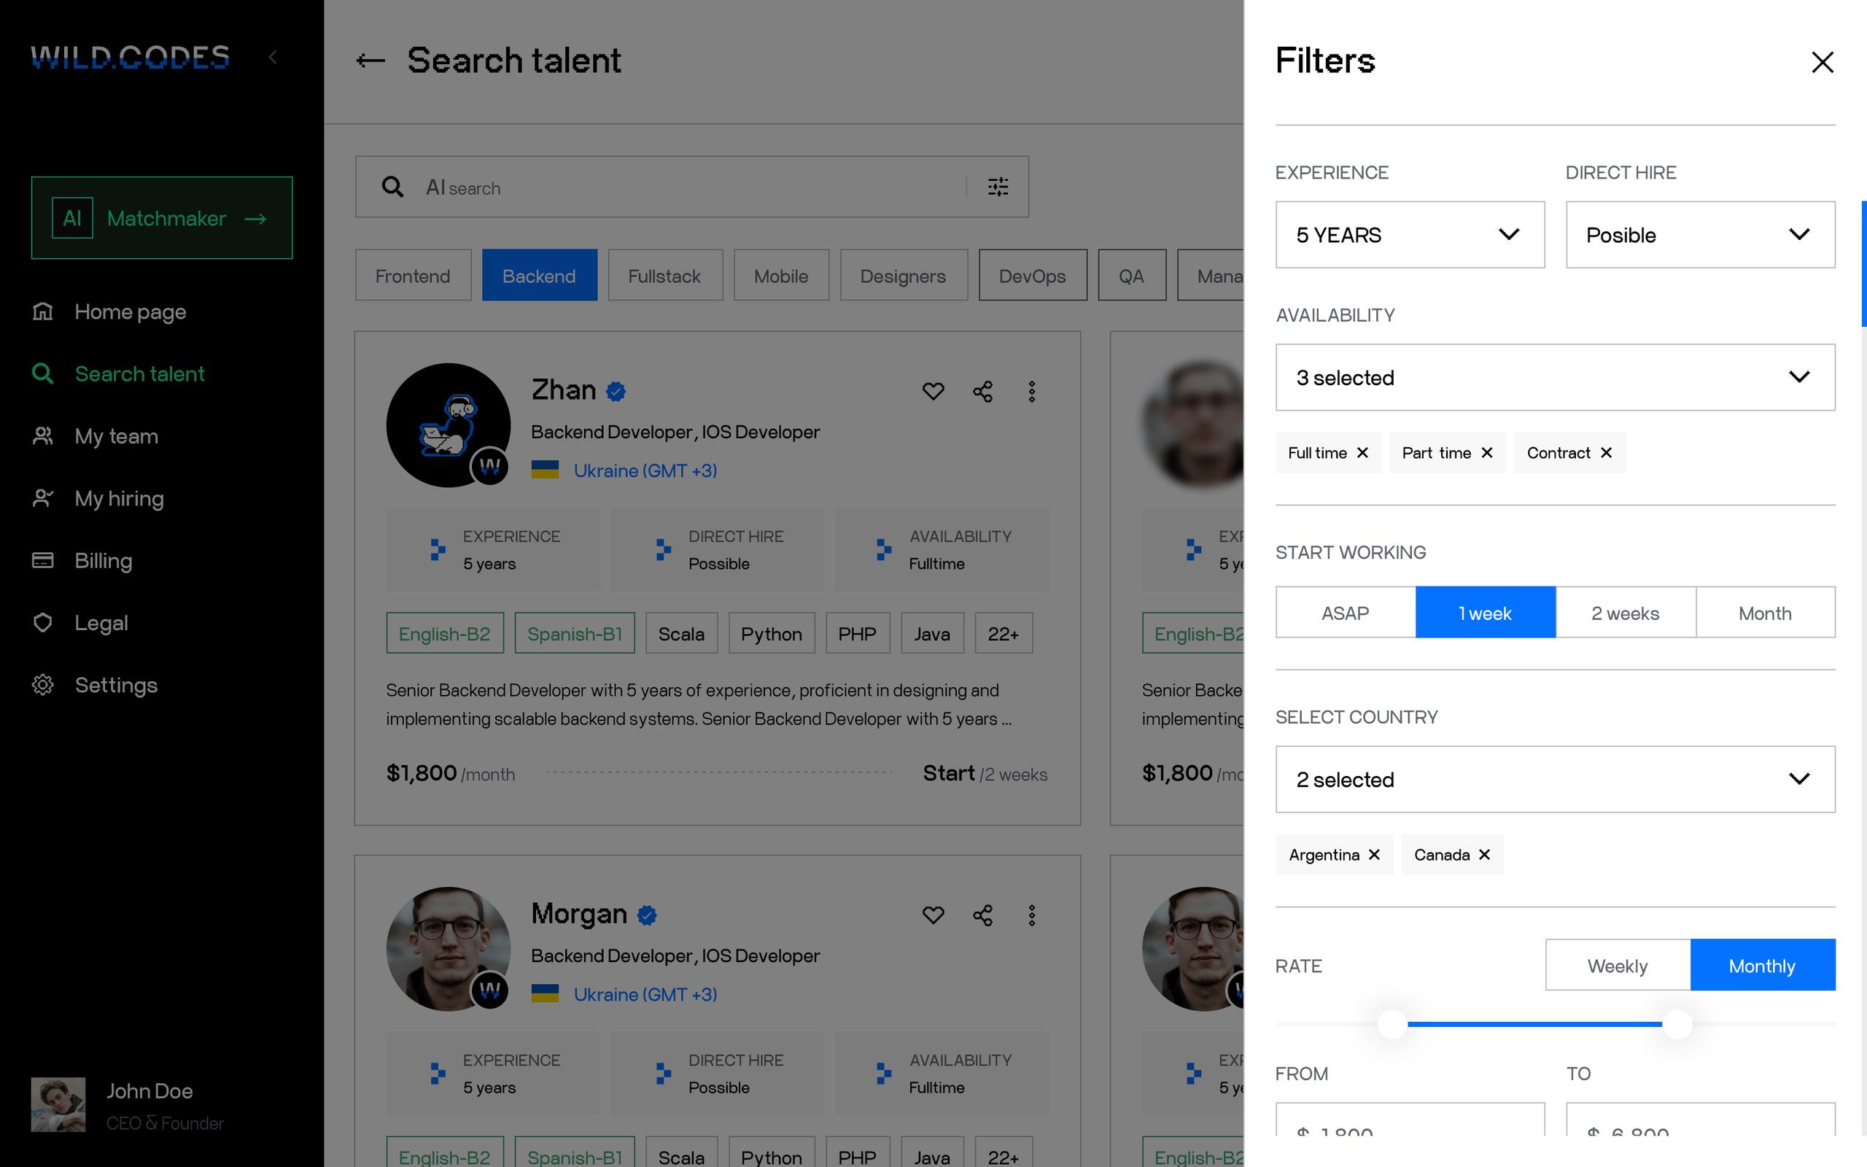Image resolution: width=1867 pixels, height=1167 pixels.
Task: Go back using the arrow beside Search talent
Action: click(x=370, y=61)
